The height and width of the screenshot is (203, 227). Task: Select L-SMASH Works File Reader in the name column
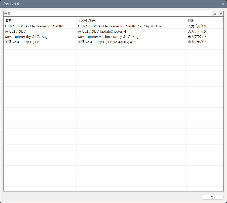(x=34, y=26)
